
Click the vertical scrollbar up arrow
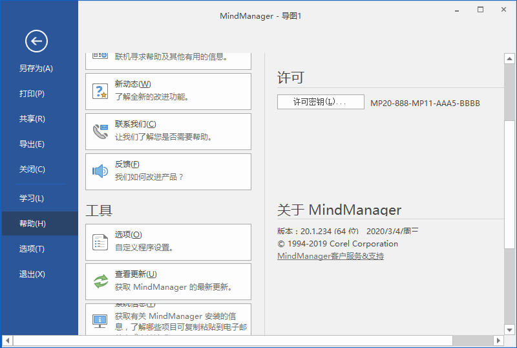(509, 59)
